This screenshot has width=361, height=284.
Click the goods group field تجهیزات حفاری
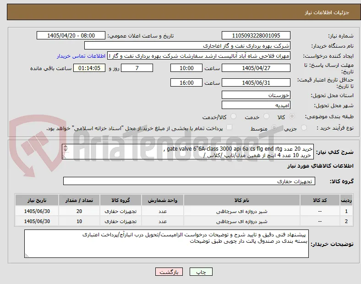coord(189,181)
